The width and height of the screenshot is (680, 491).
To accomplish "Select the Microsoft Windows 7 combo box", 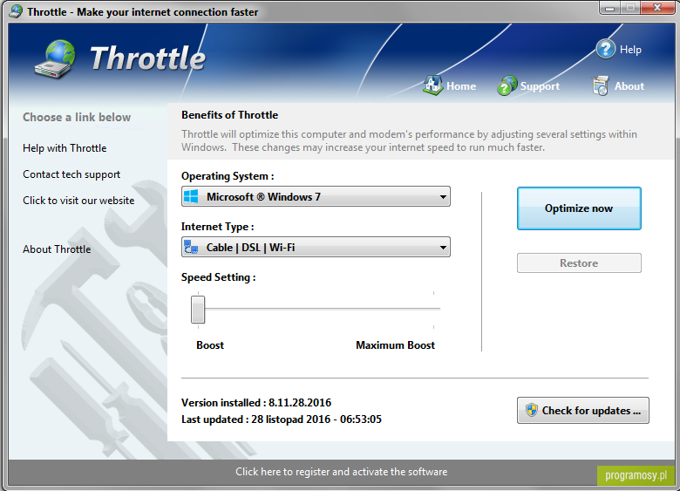I will tap(316, 196).
